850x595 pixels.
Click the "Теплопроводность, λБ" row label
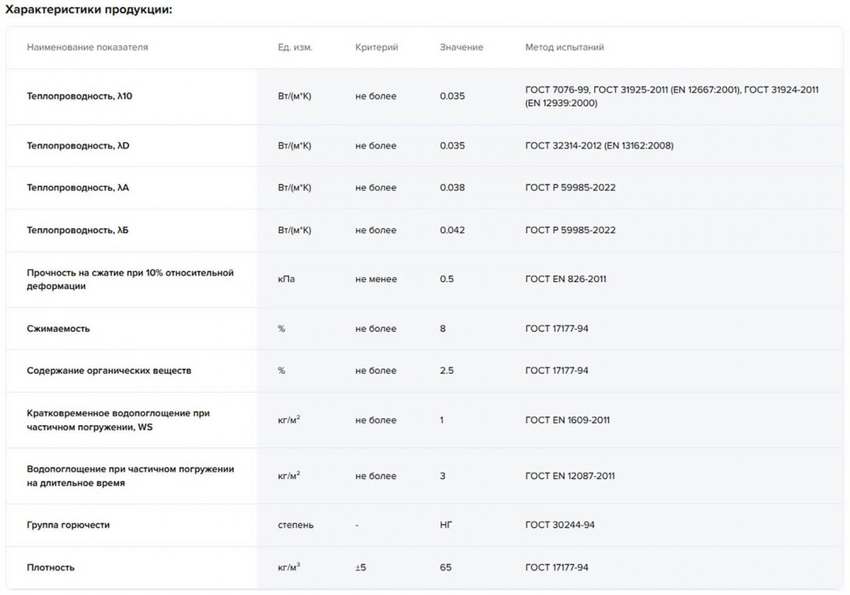tap(78, 230)
